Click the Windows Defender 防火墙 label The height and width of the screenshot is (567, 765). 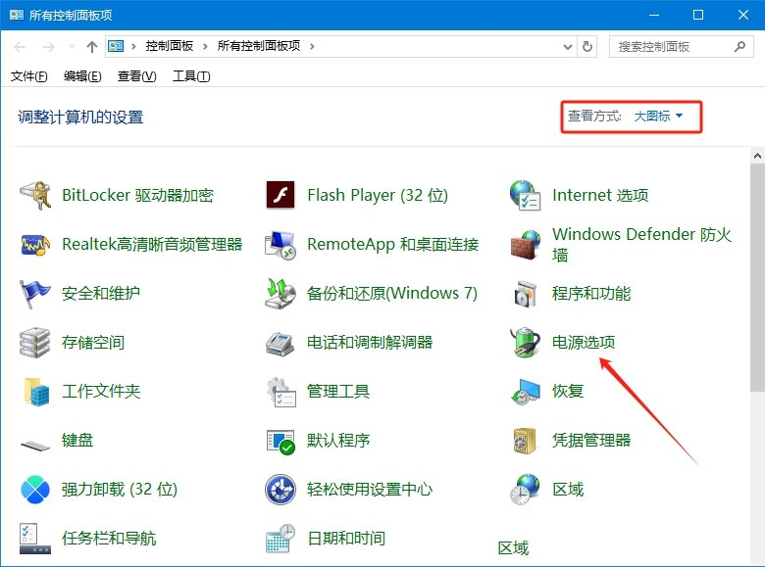(x=641, y=245)
